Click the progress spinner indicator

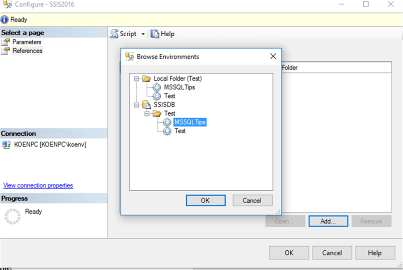(x=13, y=216)
